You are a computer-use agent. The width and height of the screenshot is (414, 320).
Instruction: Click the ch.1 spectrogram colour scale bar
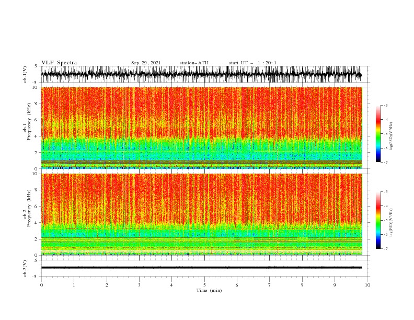tap(378, 134)
